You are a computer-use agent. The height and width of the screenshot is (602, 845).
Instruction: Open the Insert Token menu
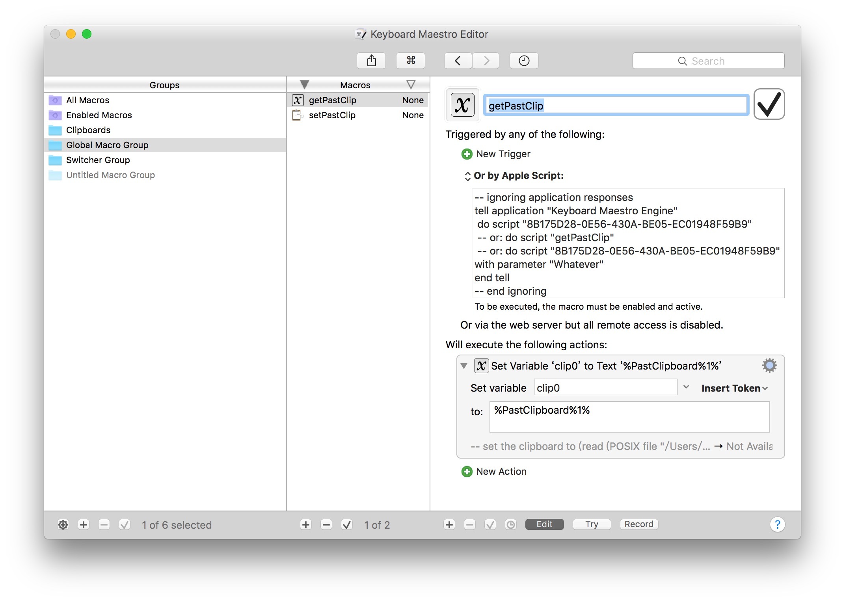735,388
